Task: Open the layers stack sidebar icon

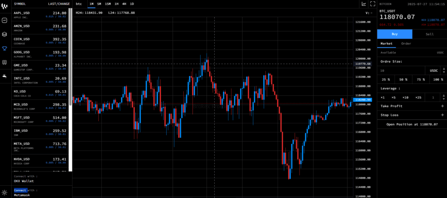Action: [x=4, y=34]
